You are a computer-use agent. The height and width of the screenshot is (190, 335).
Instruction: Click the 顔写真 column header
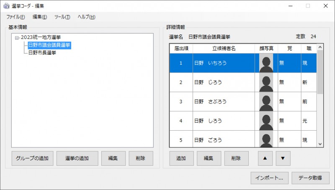266,48
